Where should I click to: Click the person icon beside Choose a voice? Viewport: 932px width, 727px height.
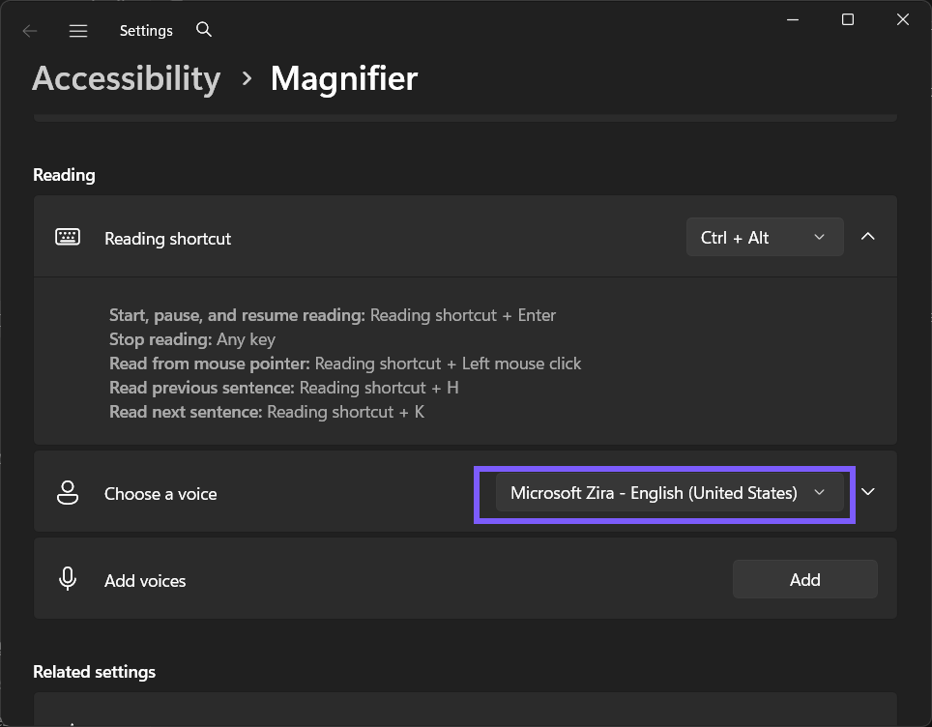point(67,492)
